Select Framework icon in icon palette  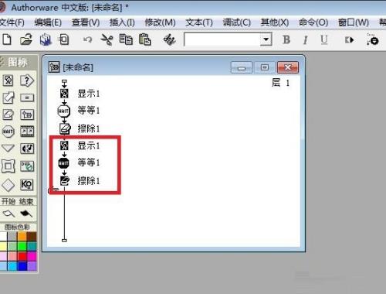click(8, 166)
